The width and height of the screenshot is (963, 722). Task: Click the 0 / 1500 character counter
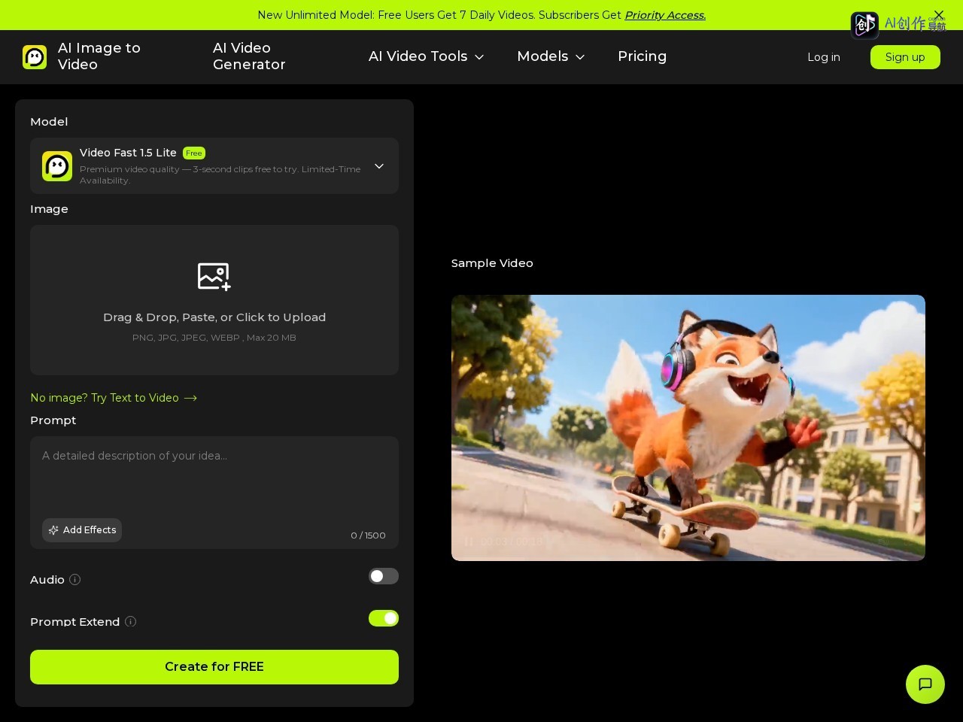coord(368,535)
